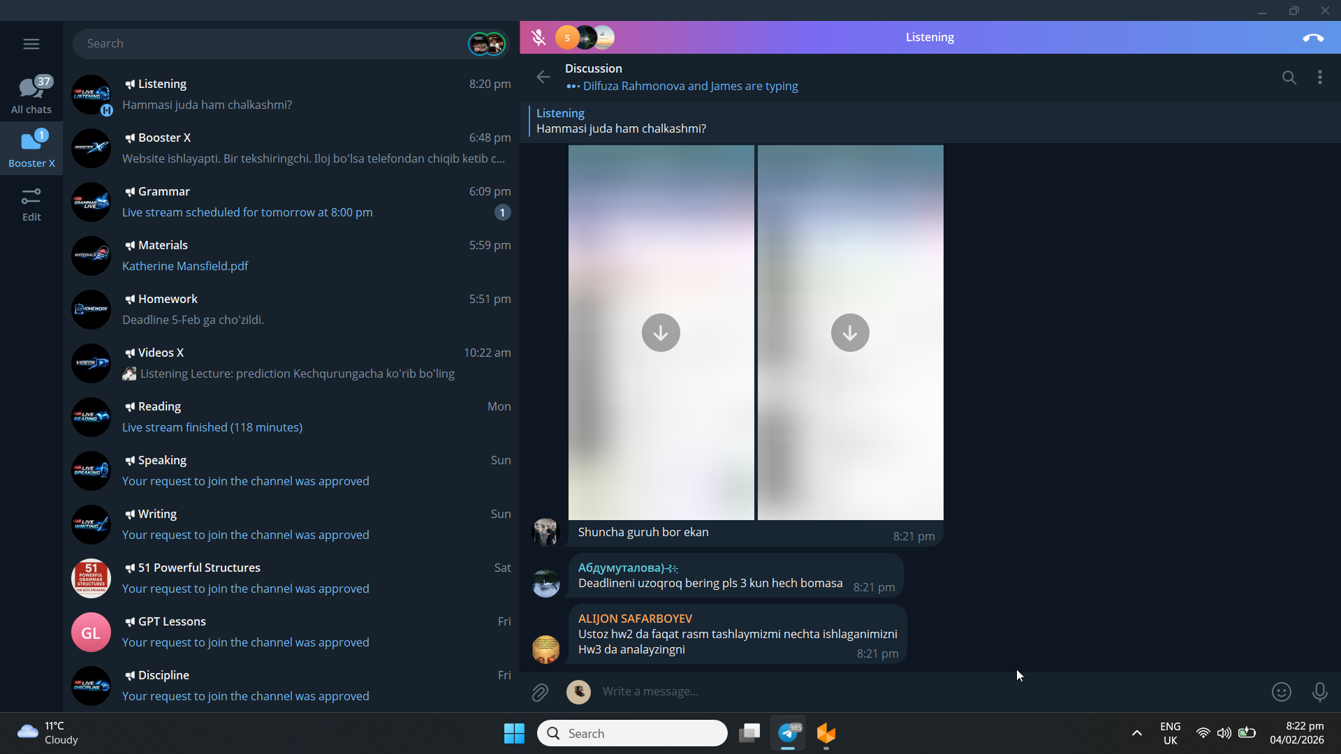Switch to All chats folder
Screen dimensions: 1341x754
click(31, 95)
